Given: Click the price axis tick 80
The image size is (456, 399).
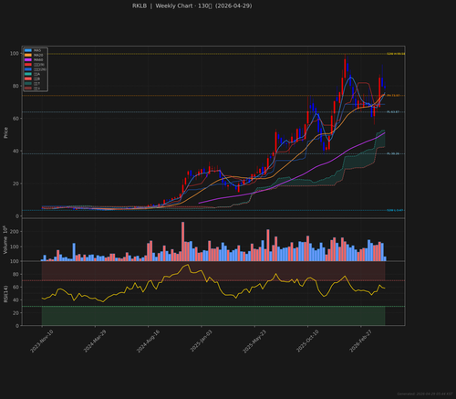Looking at the screenshot, I should [x=16, y=86].
